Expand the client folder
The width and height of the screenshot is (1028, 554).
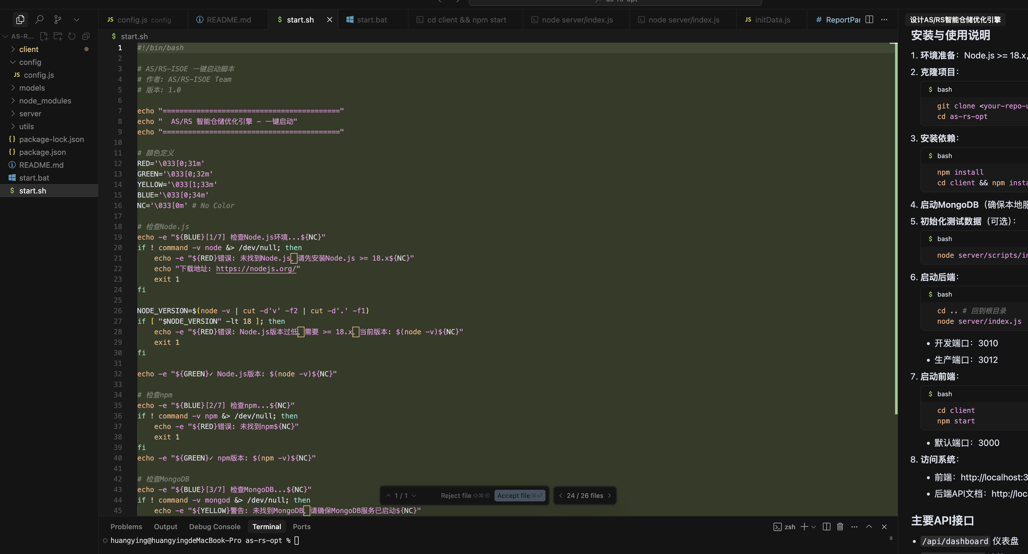click(x=29, y=49)
